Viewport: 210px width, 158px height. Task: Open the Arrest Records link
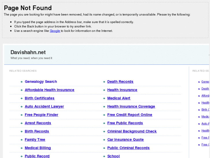(x=38, y=123)
